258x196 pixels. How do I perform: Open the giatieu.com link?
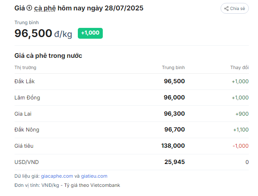point(94,176)
